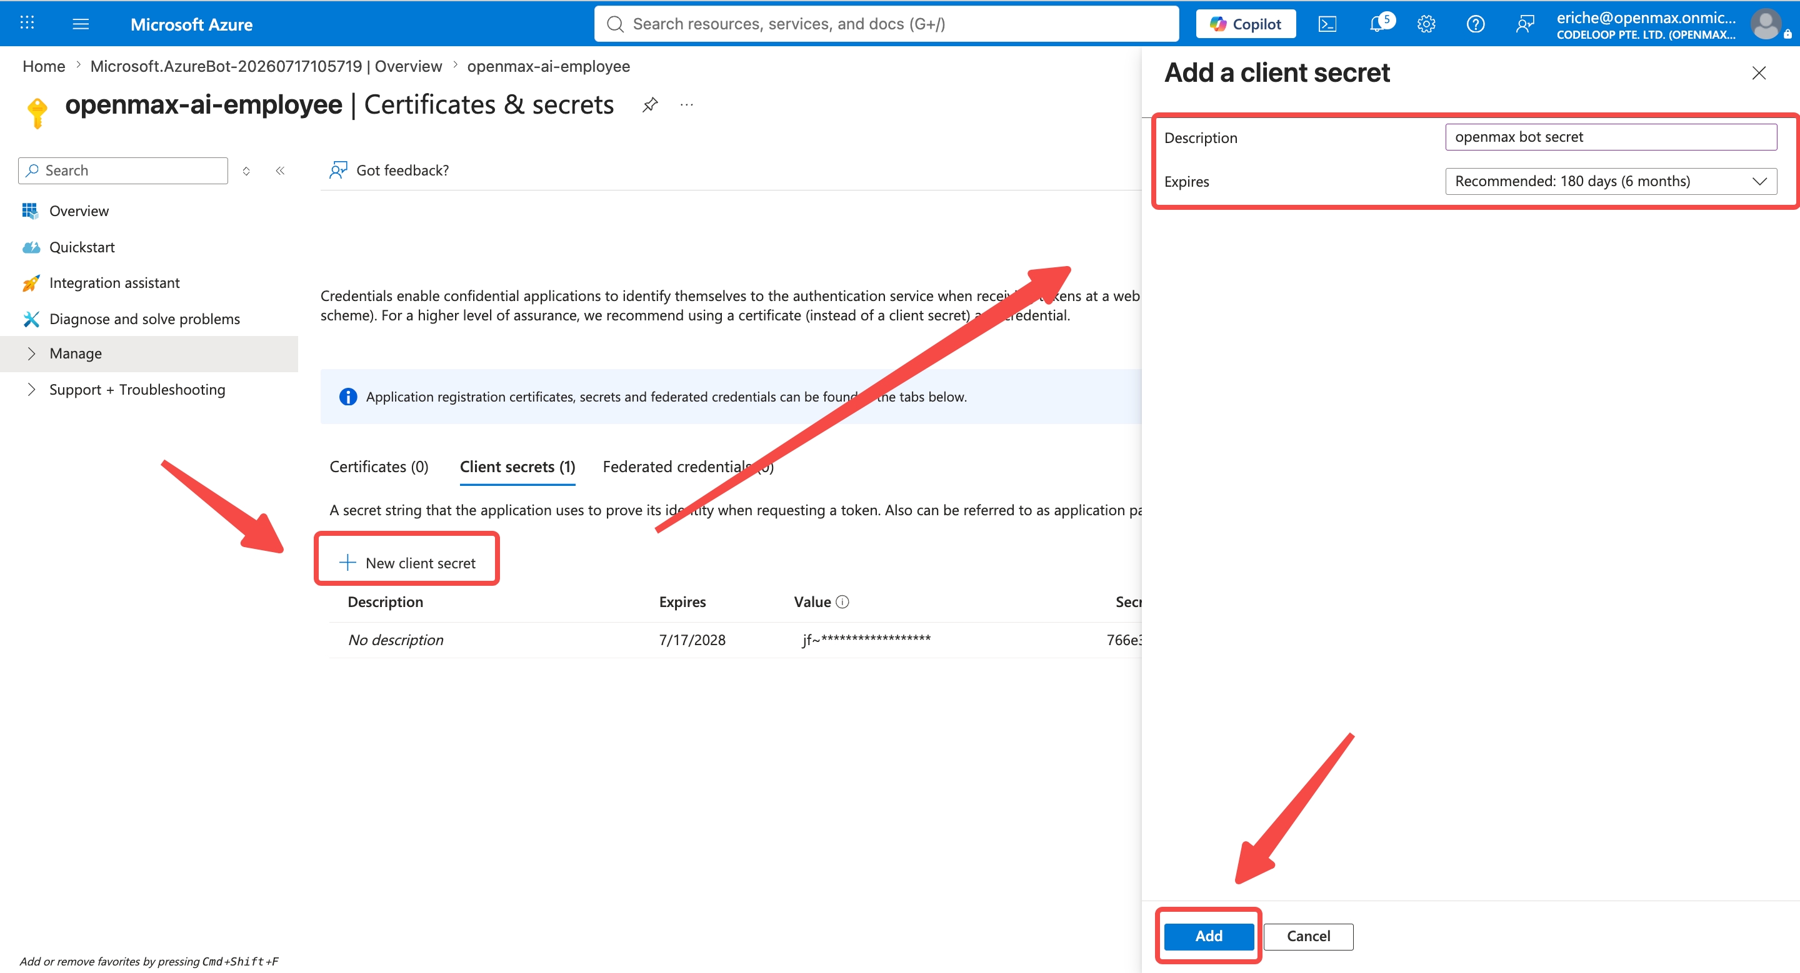Click the expand/collapse all menu arrows

[x=246, y=171]
